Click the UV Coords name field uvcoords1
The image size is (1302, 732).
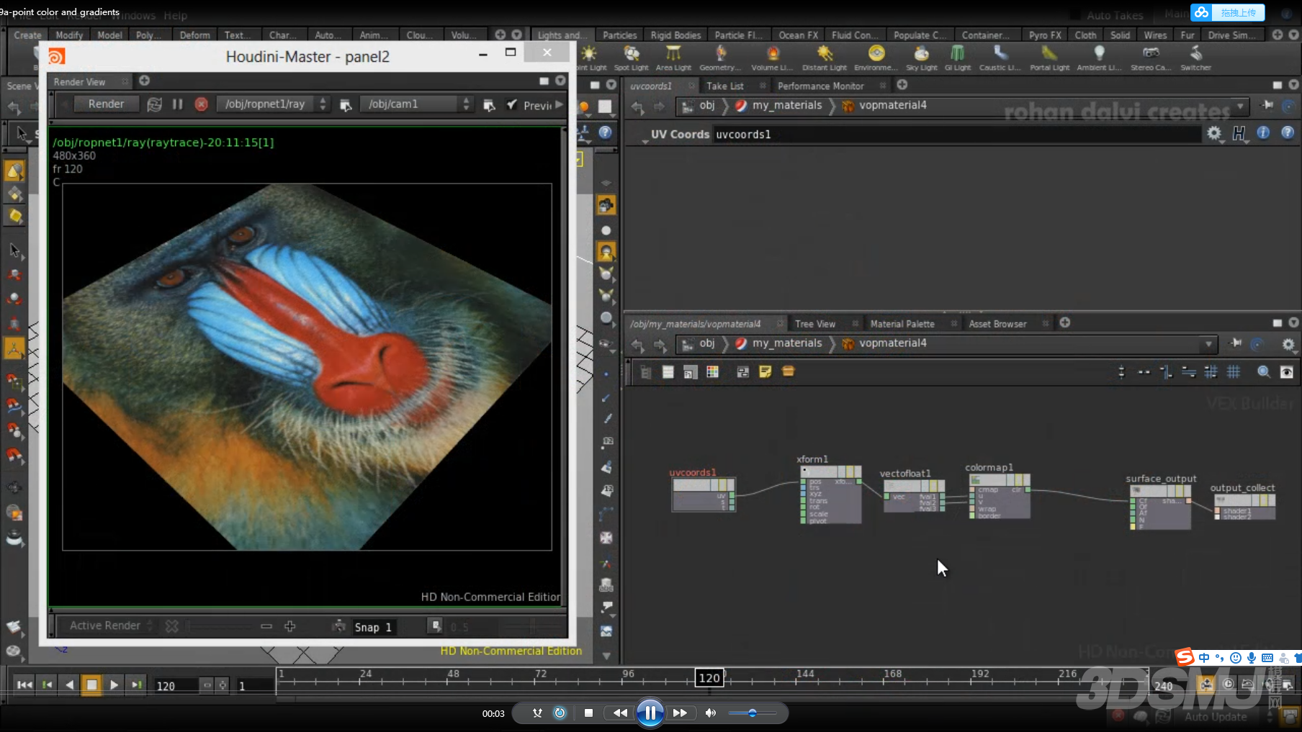pos(956,134)
